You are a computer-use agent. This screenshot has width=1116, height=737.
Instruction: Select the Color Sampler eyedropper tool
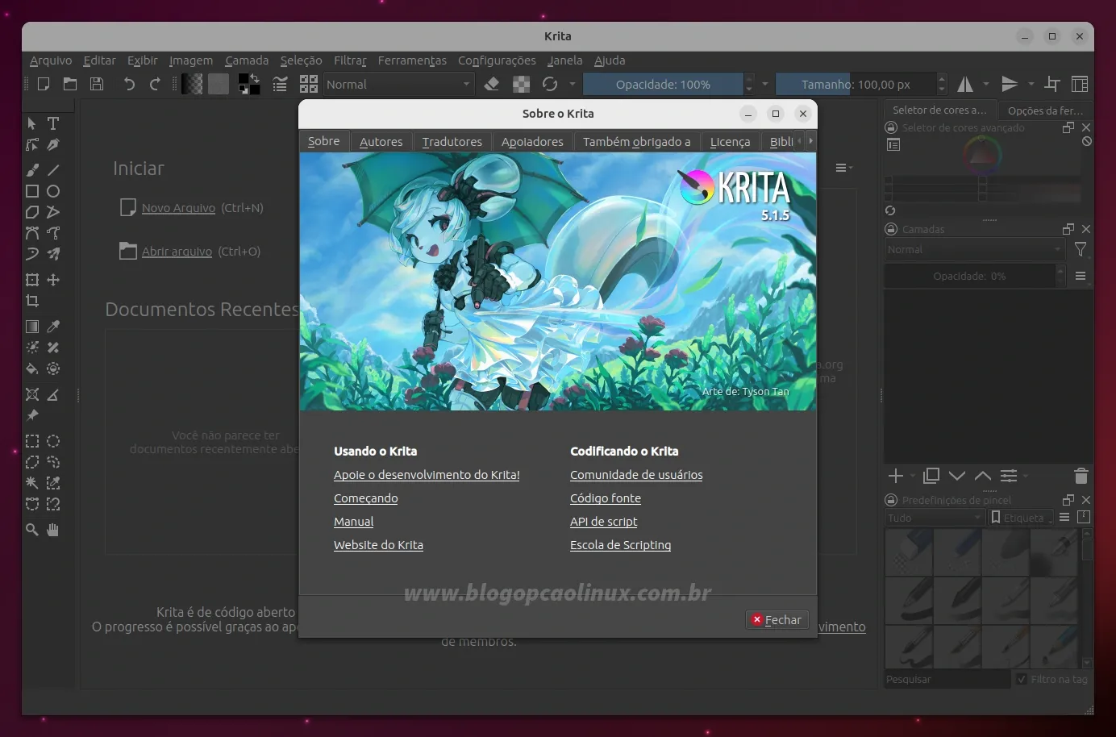click(53, 327)
